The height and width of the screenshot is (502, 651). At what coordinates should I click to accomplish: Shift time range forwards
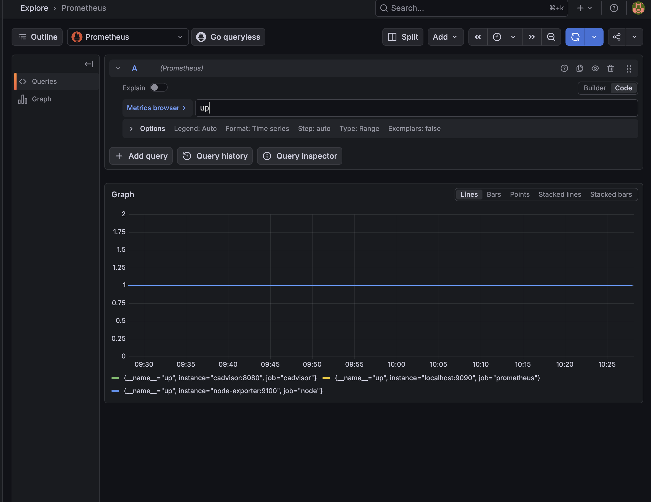(532, 37)
